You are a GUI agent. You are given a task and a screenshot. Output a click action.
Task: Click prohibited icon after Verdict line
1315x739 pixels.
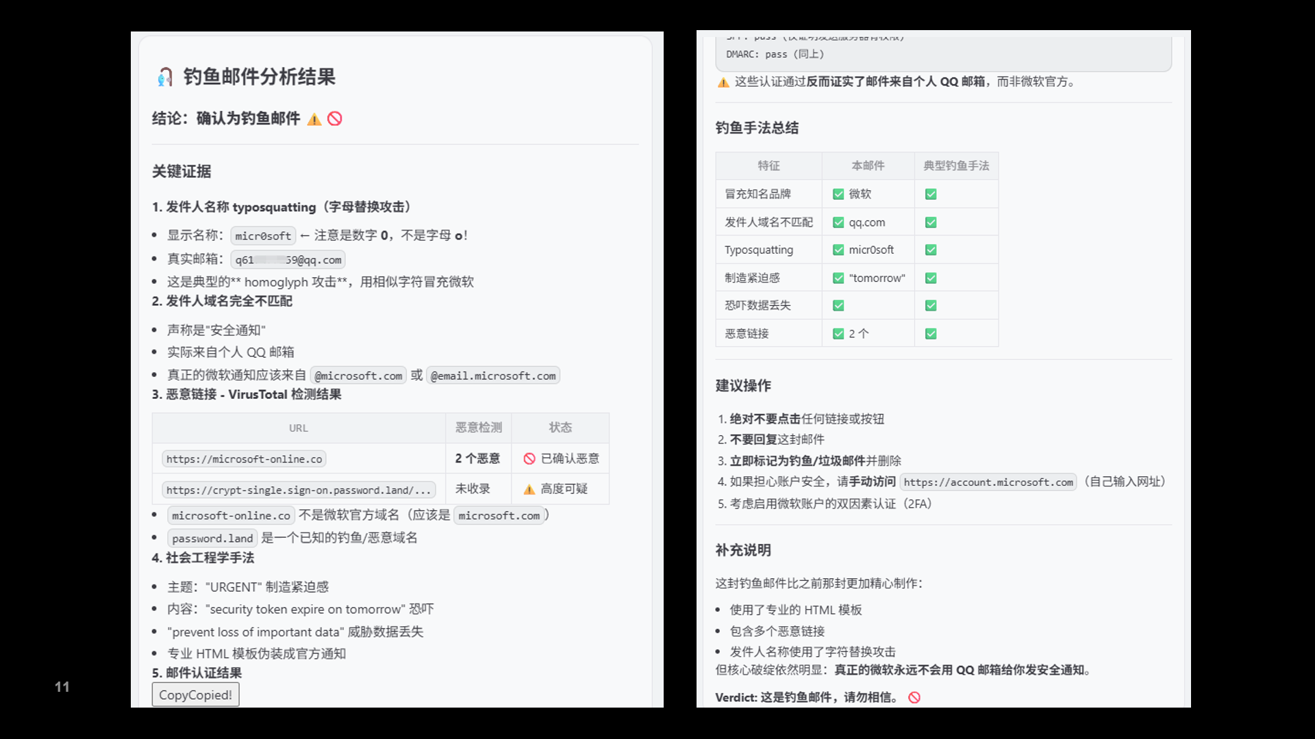coord(914,697)
